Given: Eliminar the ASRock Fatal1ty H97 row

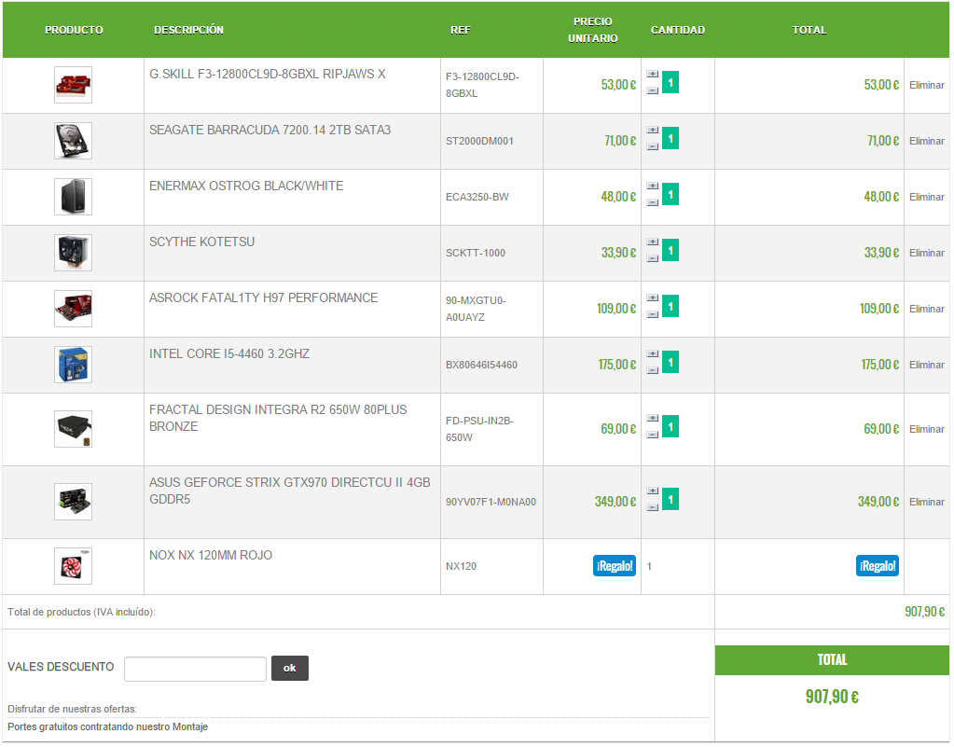Looking at the screenshot, I should click(x=927, y=309).
